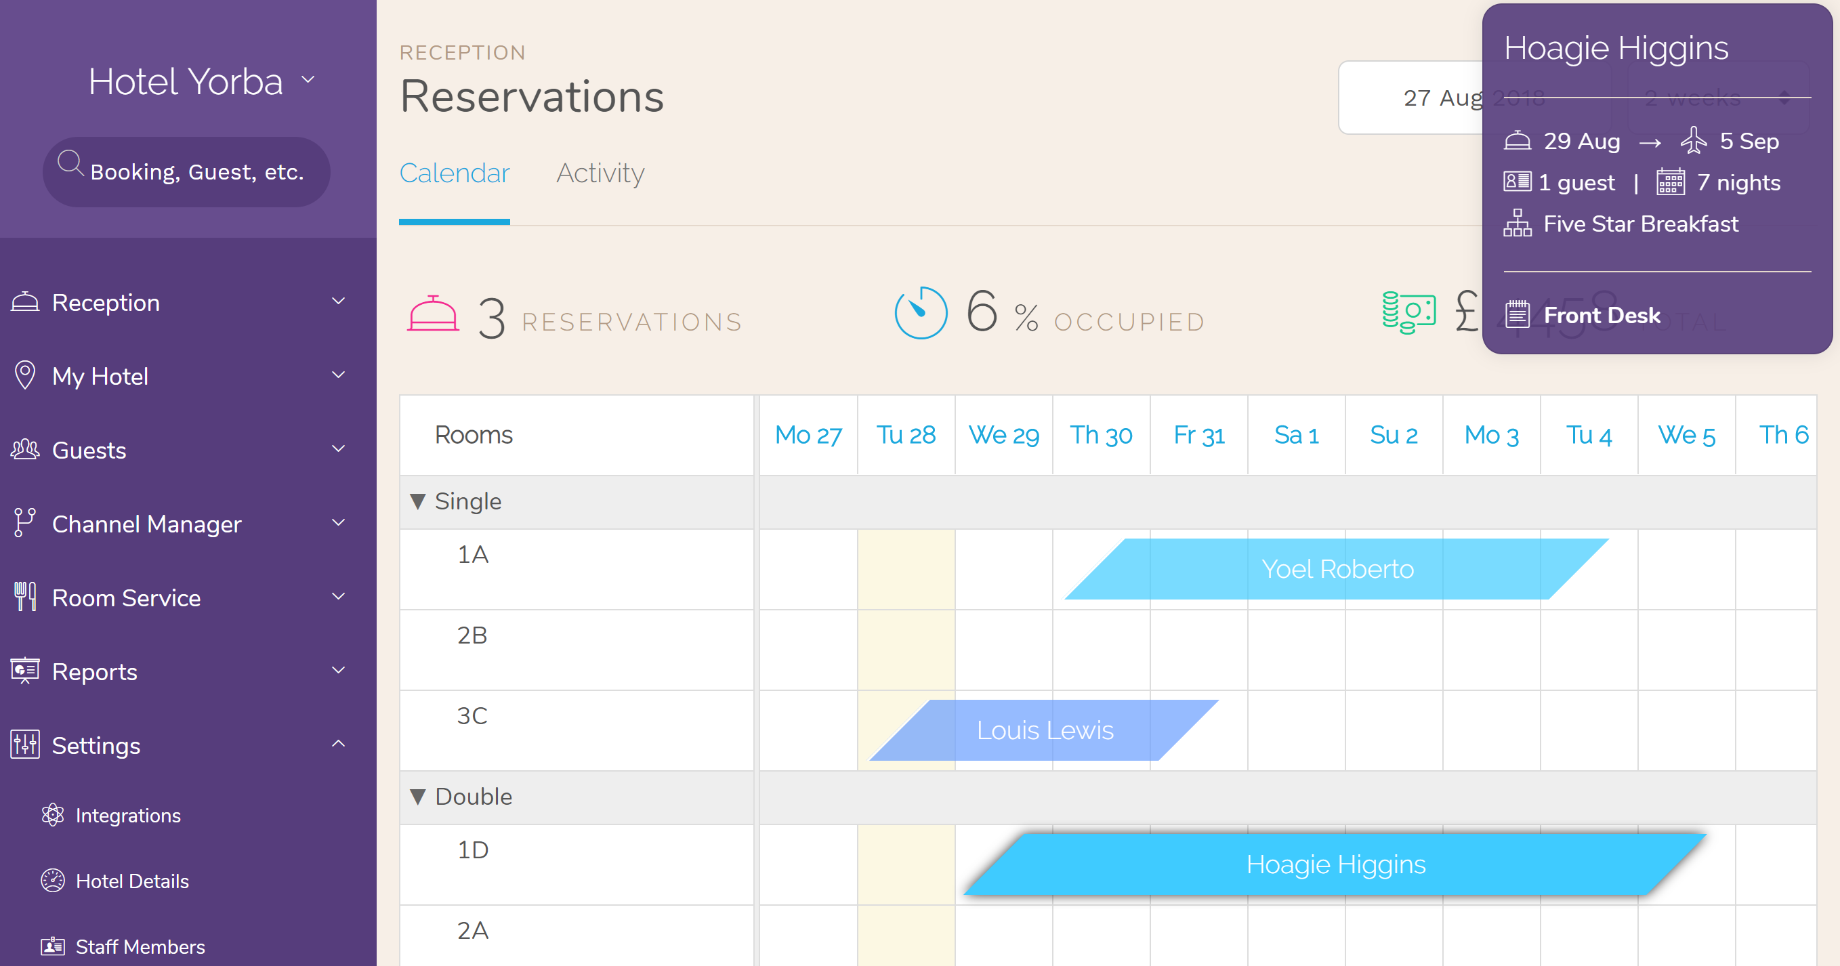Click the search magnifier icon

click(70, 164)
